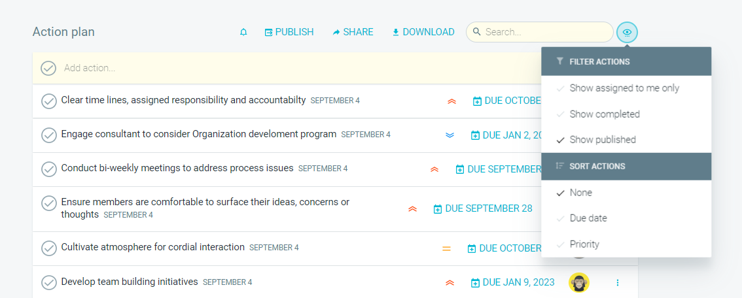Click priority icon on 'Ensure members' row
Viewport: 742px width, 298px height.
[x=412, y=208]
